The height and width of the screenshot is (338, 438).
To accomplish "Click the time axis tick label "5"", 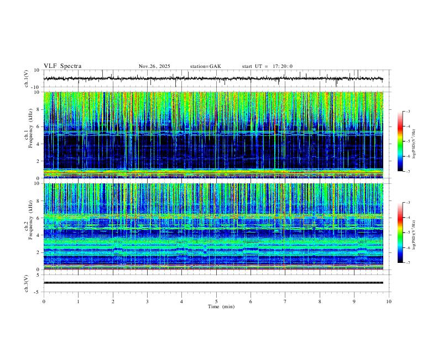I will 216,302.
